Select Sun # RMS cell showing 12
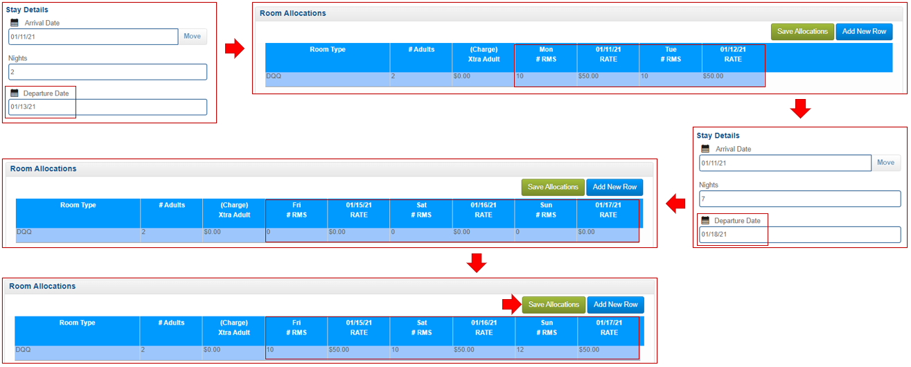This screenshot has width=911, height=367. tap(547, 350)
